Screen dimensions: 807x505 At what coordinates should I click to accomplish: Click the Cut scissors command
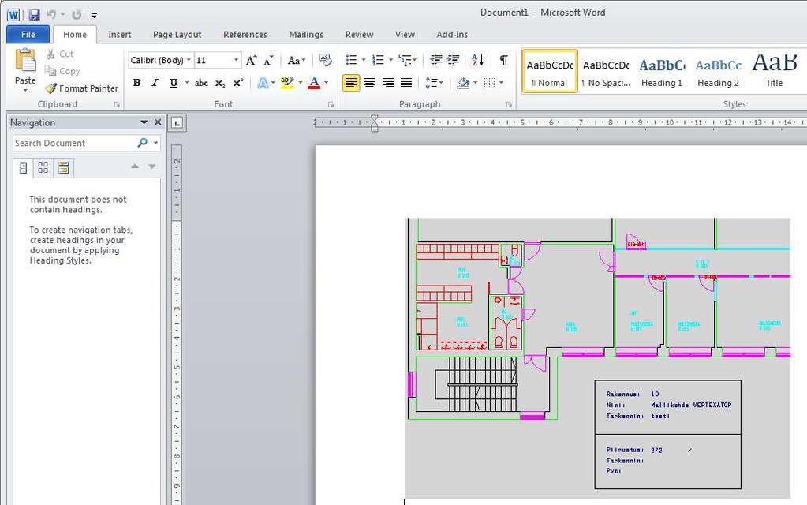point(60,54)
